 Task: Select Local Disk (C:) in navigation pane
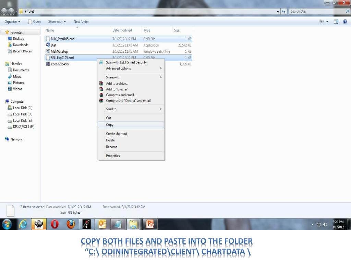[x=23, y=108]
